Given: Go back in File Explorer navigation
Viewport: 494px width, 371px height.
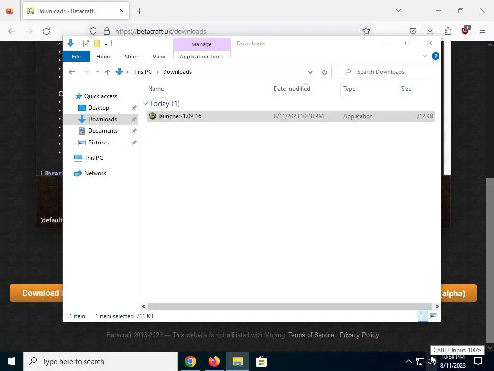Looking at the screenshot, I should point(72,72).
